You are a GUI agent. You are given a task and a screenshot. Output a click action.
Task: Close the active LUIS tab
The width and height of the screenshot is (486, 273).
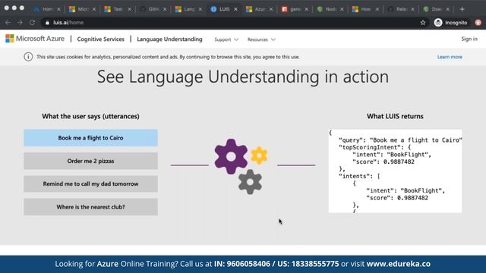pyautogui.click(x=235, y=9)
